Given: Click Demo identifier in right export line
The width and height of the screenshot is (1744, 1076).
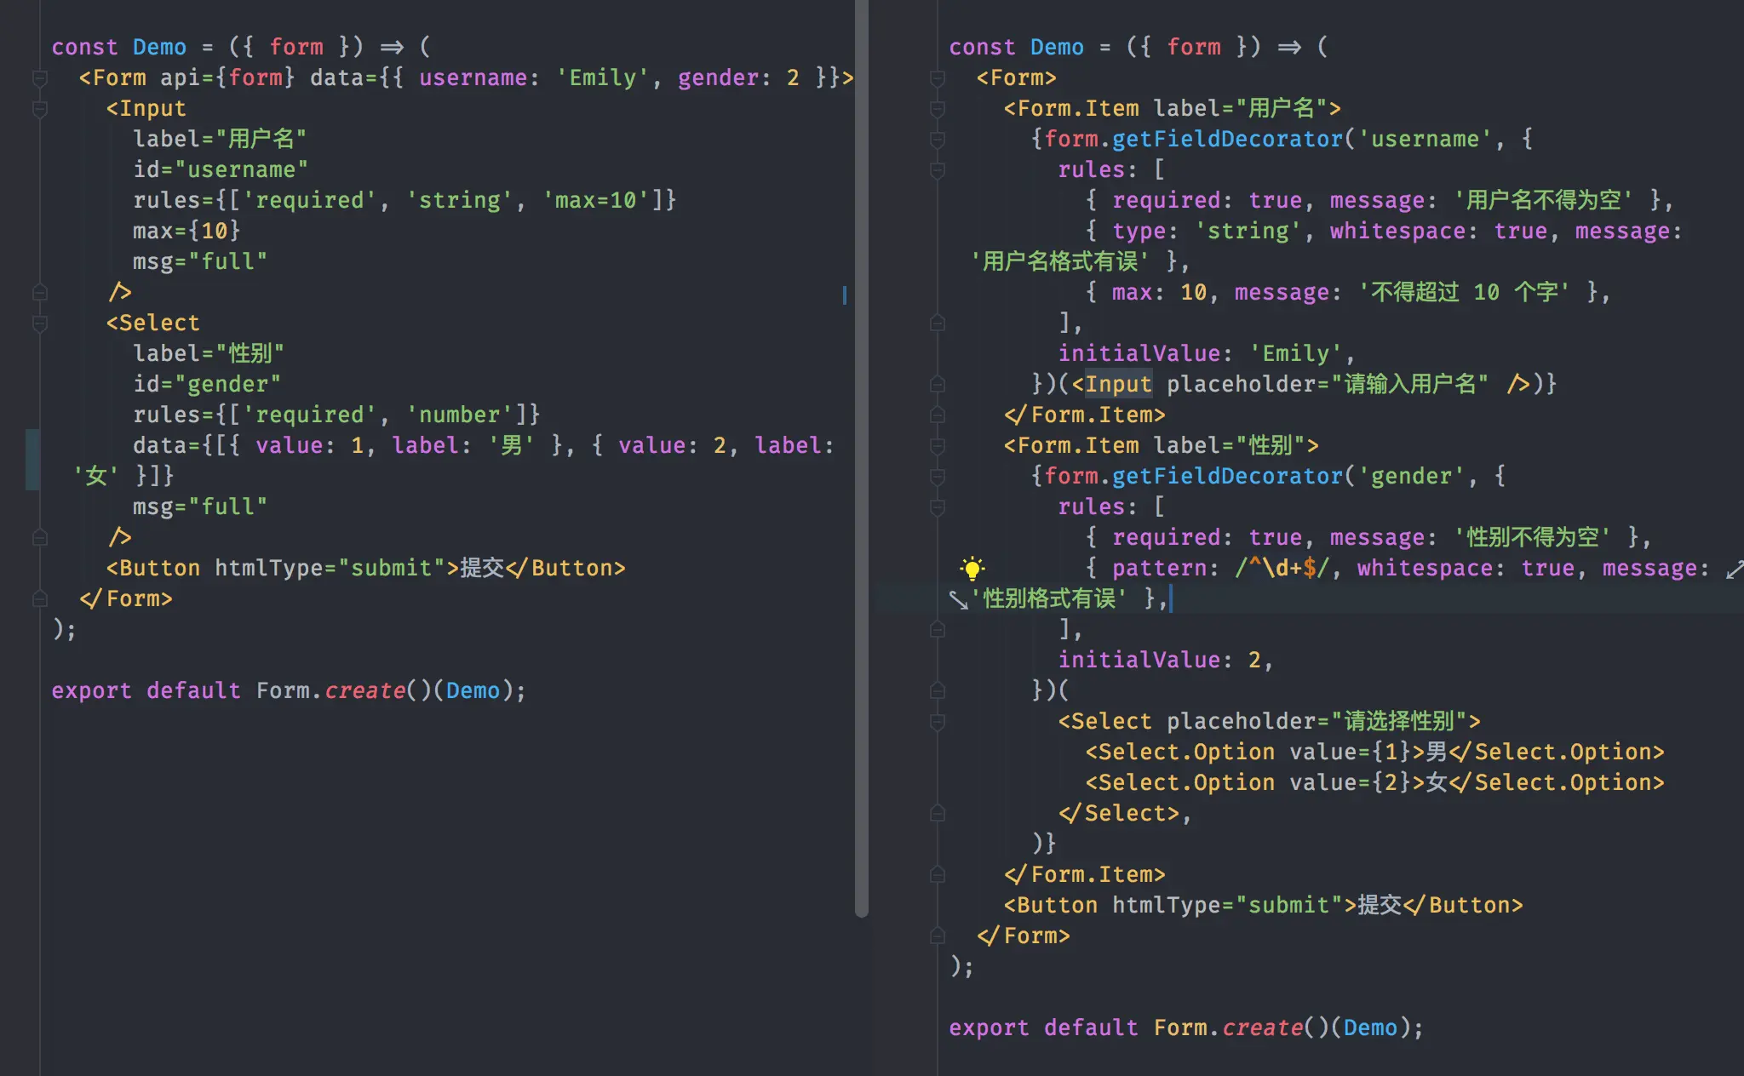Looking at the screenshot, I should (x=1370, y=1027).
